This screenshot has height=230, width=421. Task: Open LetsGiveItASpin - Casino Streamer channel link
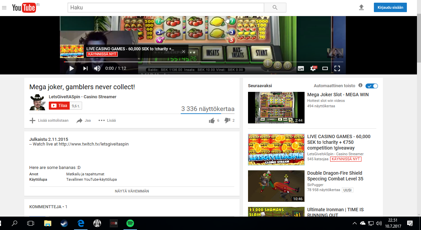coord(82,97)
